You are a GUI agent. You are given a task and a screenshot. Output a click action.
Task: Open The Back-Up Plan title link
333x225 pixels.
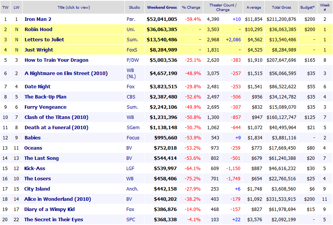pyautogui.click(x=46, y=97)
